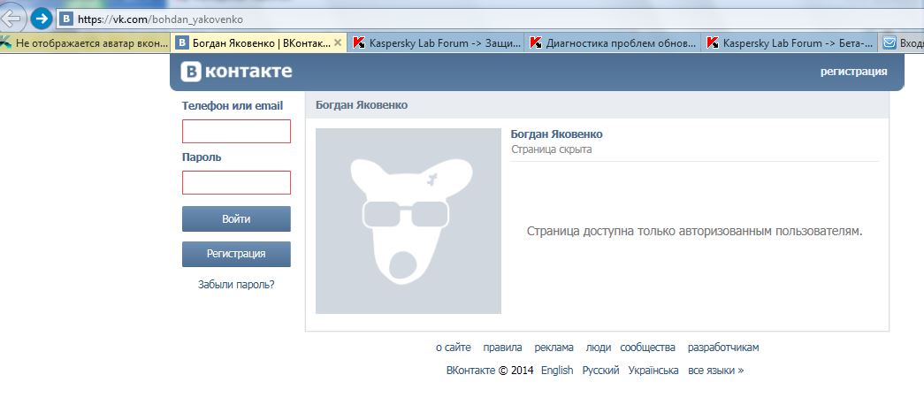Open 'правила' footer link
The image size is (924, 413).
pyautogui.click(x=502, y=348)
